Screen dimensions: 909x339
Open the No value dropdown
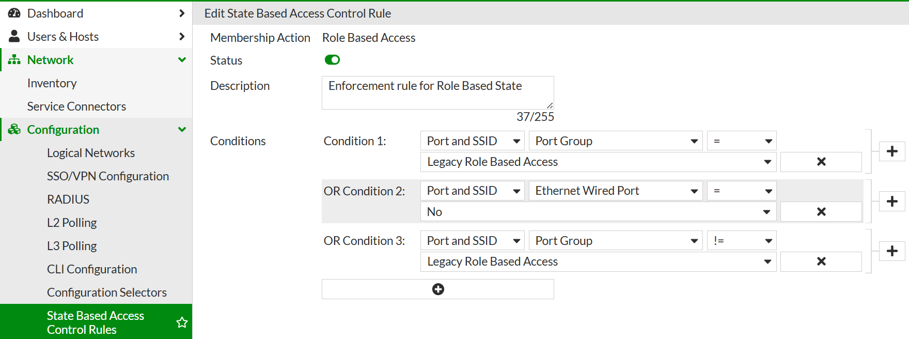pyautogui.click(x=599, y=212)
